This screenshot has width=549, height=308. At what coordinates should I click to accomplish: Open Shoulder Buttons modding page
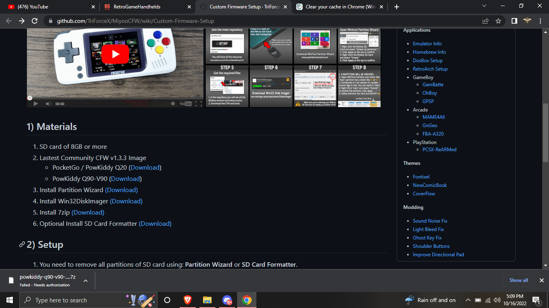pyautogui.click(x=431, y=246)
